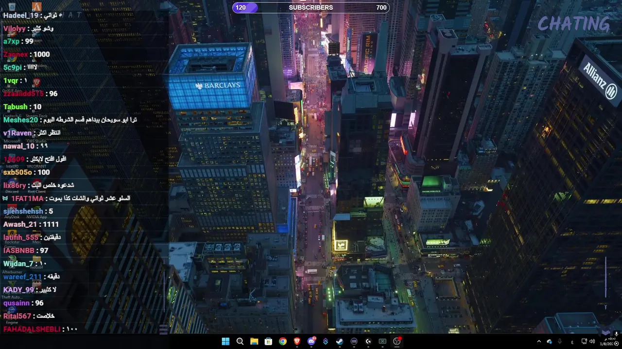
Task: Open Discord with the notification badge
Action: tap(311, 341)
